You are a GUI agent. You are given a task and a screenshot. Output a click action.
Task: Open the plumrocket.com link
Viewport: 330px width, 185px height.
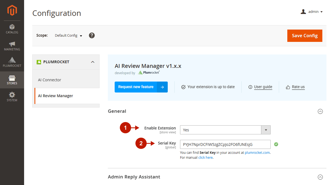[x=257, y=153]
